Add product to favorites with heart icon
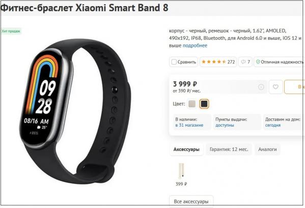Image resolution: width=305 pixels, height=208 pixels. click(x=275, y=87)
